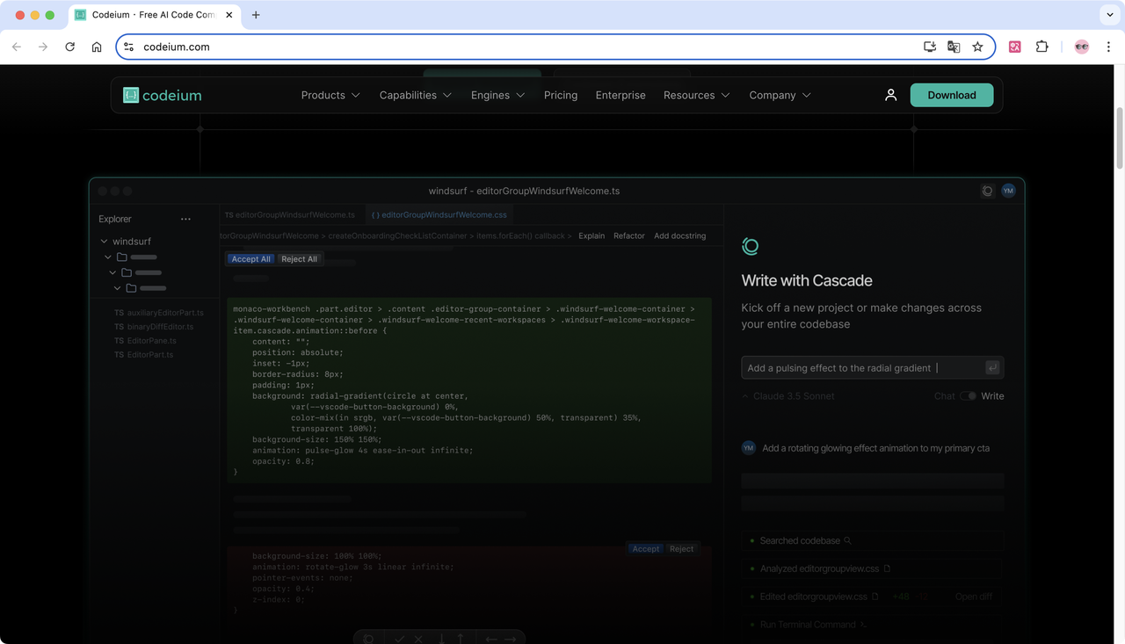Expand the Engines dropdown menu
This screenshot has height=644, width=1125.
tap(498, 95)
